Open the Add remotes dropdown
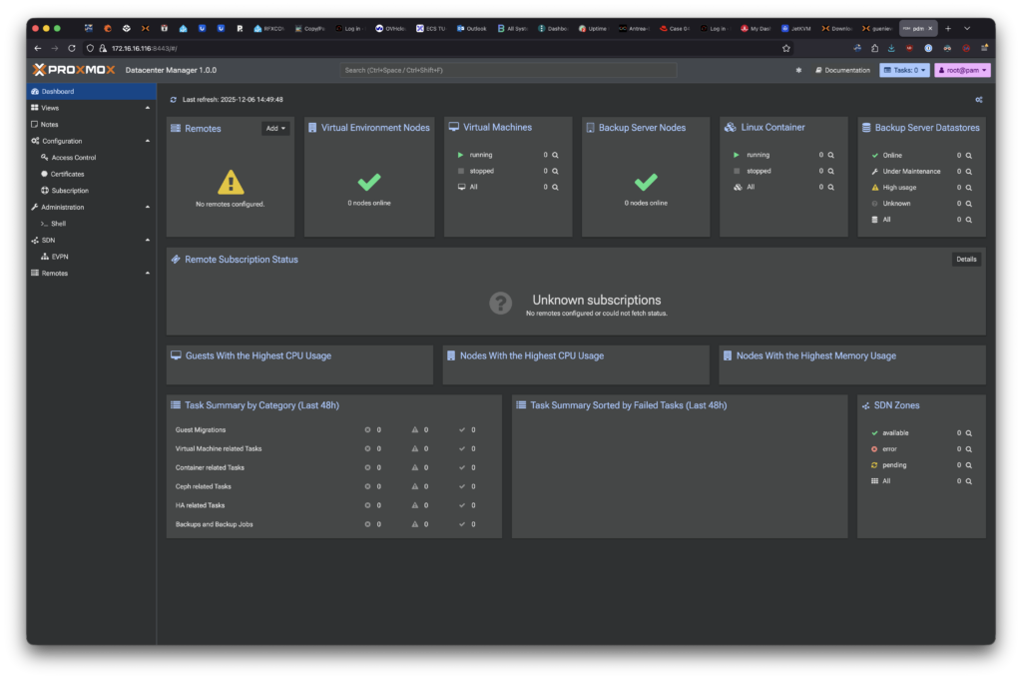 [275, 129]
